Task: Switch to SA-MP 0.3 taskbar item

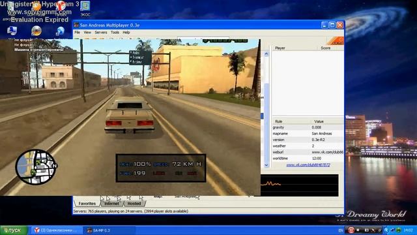Action: pyautogui.click(x=109, y=230)
